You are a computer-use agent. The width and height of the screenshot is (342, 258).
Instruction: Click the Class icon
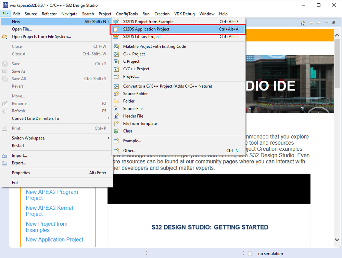click(116, 131)
